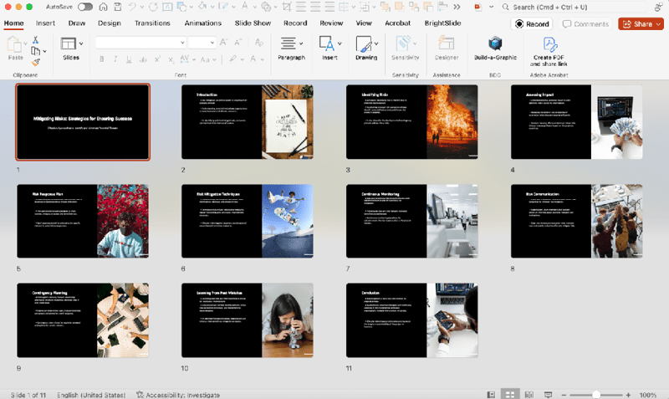Click the Increase Font Size icon
The image size is (669, 399).
(x=223, y=42)
